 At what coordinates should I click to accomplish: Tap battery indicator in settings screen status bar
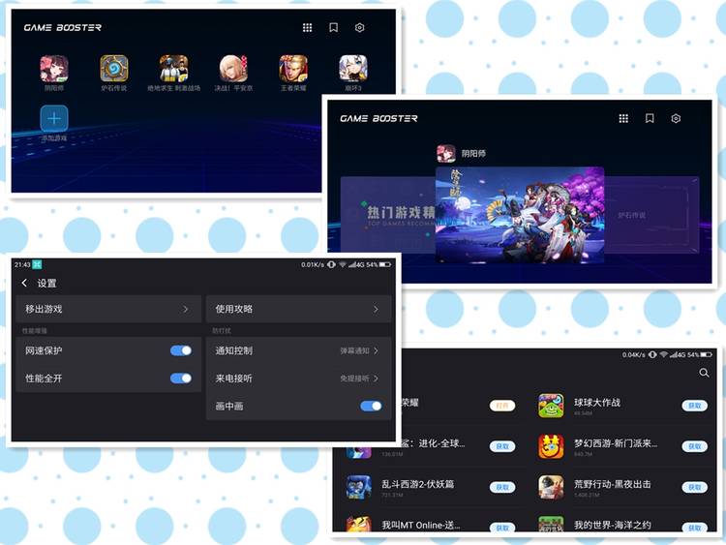(384, 265)
